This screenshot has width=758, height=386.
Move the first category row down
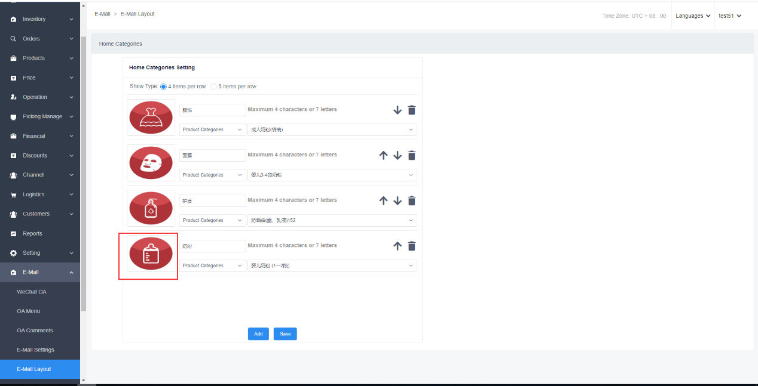coord(398,110)
